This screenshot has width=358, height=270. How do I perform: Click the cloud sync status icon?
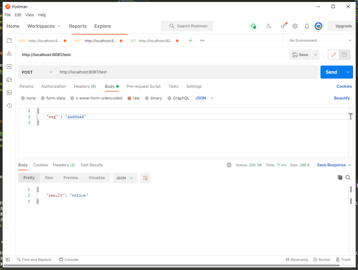click(x=253, y=26)
